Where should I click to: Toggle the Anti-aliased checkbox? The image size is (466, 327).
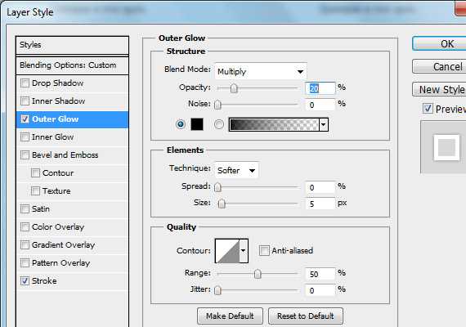264,251
